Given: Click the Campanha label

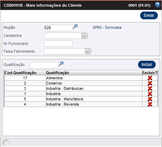Looking at the screenshot, I should pos(12,35).
